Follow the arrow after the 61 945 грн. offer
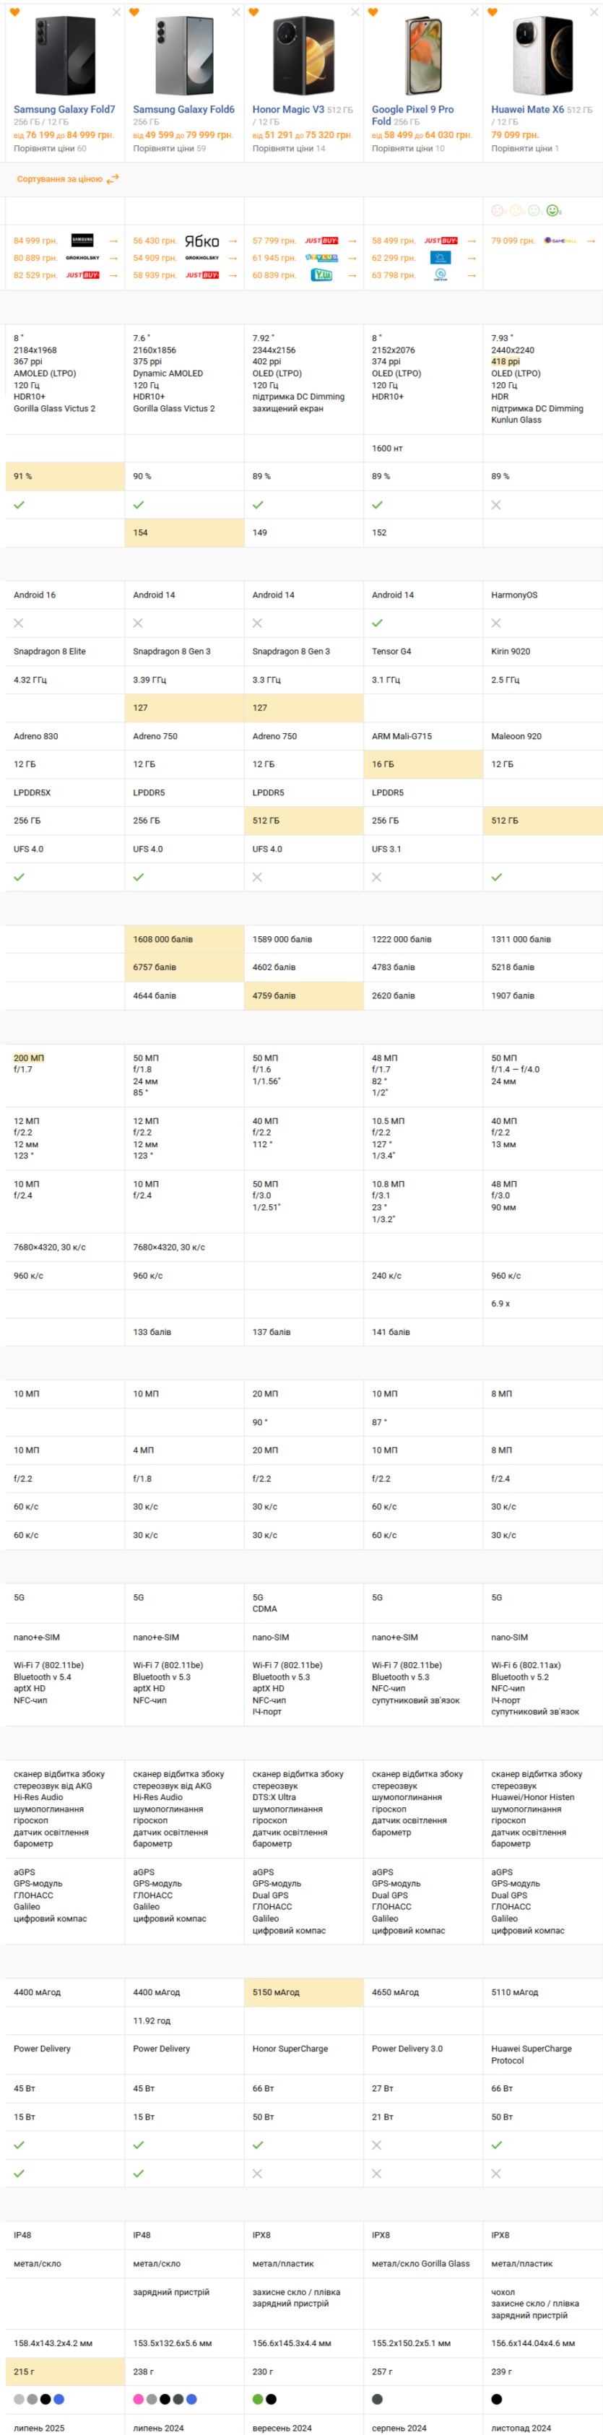This screenshot has height=2435, width=603. click(x=352, y=258)
